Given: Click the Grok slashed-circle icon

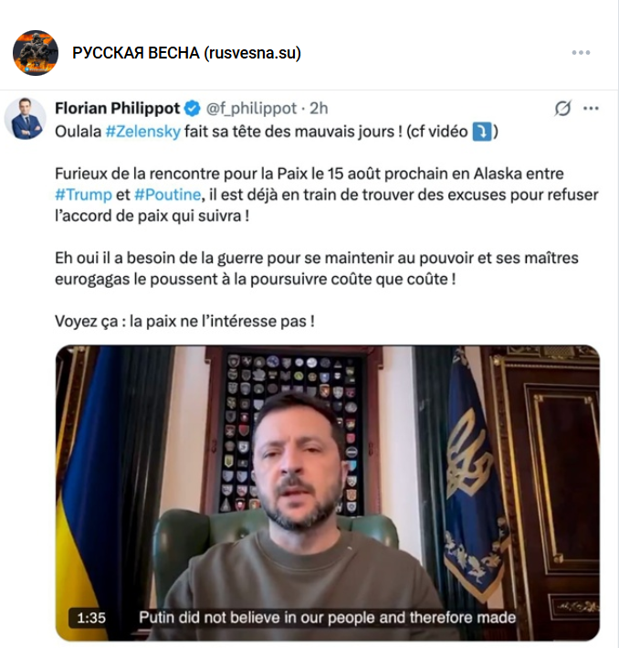Looking at the screenshot, I should 562,109.
